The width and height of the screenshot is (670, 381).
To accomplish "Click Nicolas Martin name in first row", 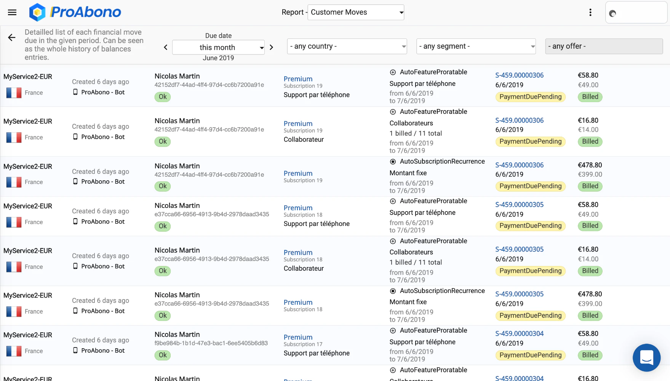I will 177,76.
